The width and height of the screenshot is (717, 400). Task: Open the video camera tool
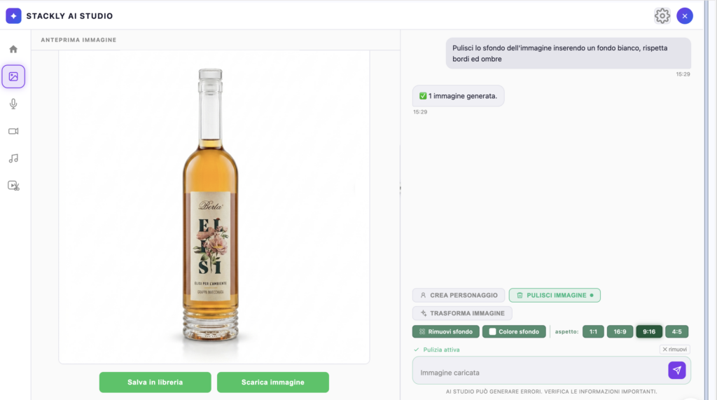(13, 132)
